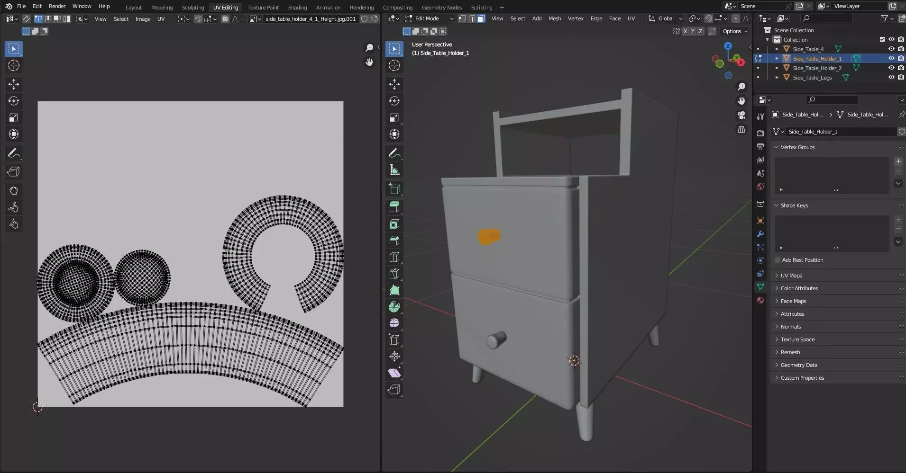Click the image name field side_table_holder_4_1_Height.jpg.001

[311, 19]
